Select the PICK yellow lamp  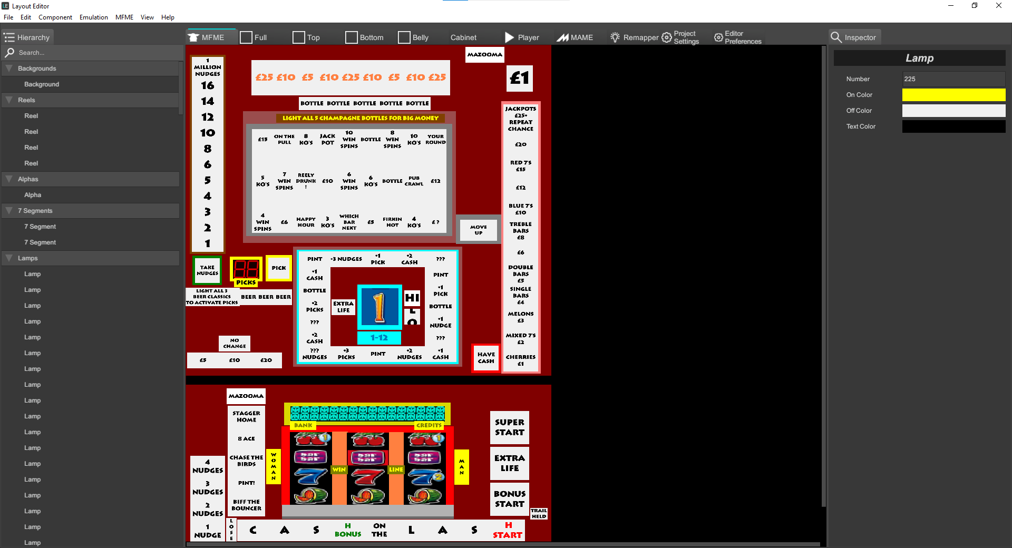pyautogui.click(x=279, y=268)
